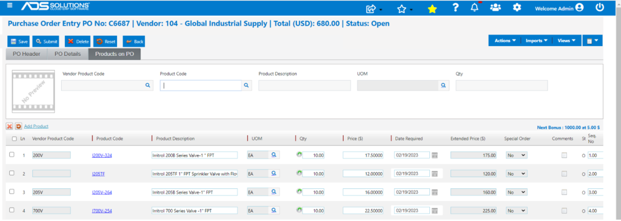This screenshot has height=221, width=621.
Task: Open calendar picker for line 1 date
Action: 434,155
